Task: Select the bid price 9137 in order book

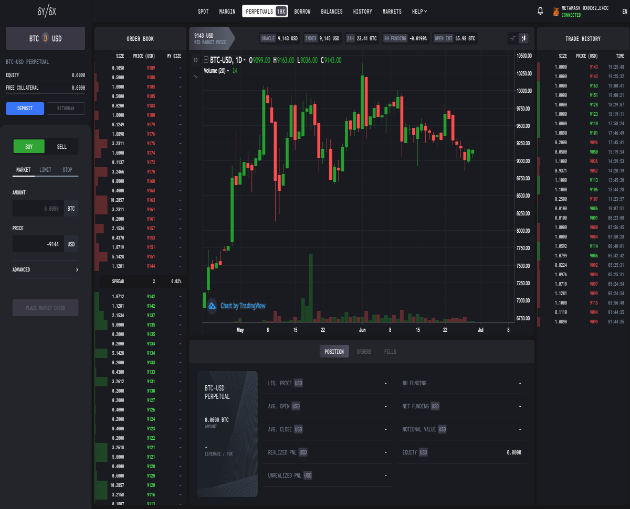Action: point(151,315)
